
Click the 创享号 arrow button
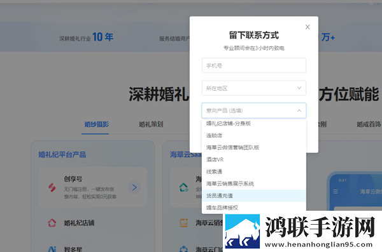click(134, 187)
